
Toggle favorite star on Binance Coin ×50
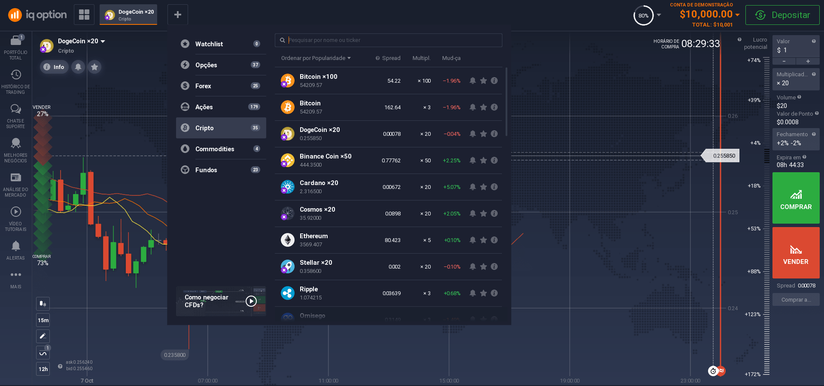point(483,160)
